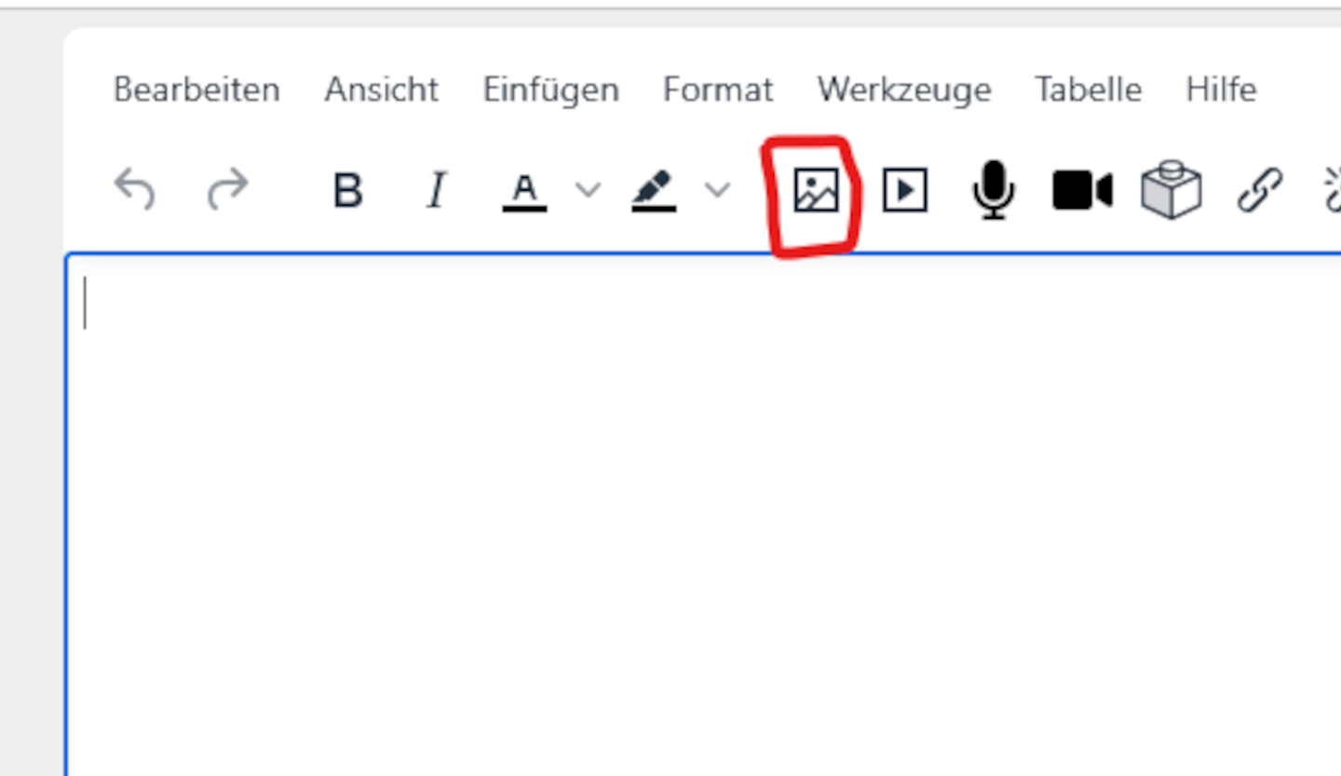The height and width of the screenshot is (776, 1341).
Task: Apply background highlight color marker
Action: click(654, 191)
